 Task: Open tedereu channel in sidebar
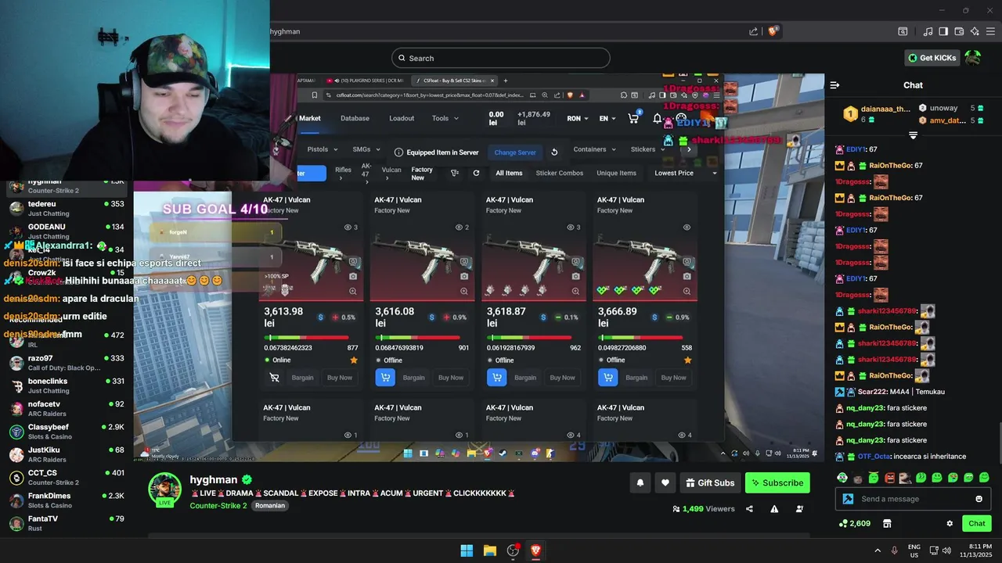(67, 209)
